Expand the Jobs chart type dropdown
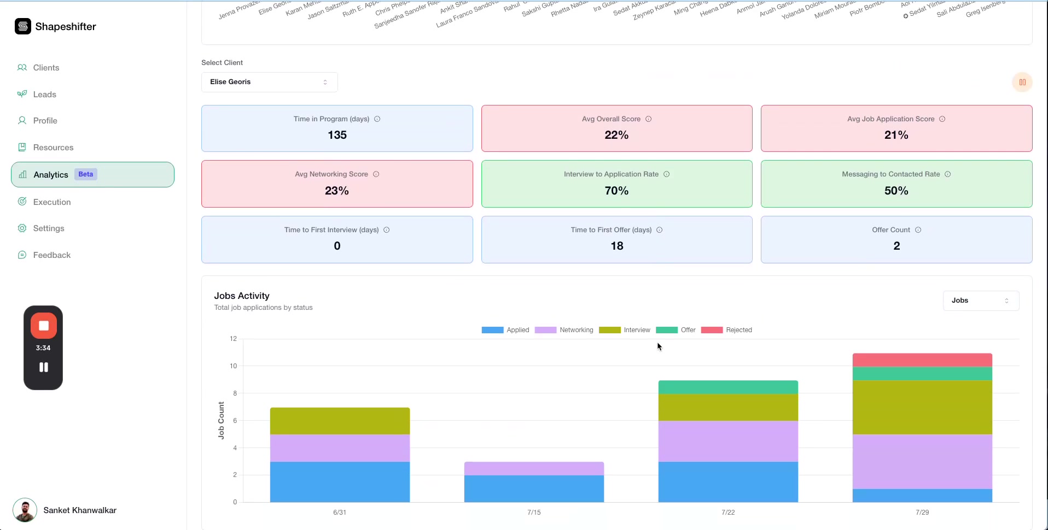This screenshot has height=530, width=1048. coord(980,301)
